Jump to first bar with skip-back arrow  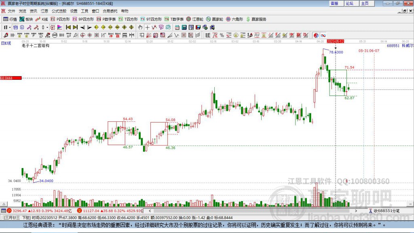click(68, 27)
